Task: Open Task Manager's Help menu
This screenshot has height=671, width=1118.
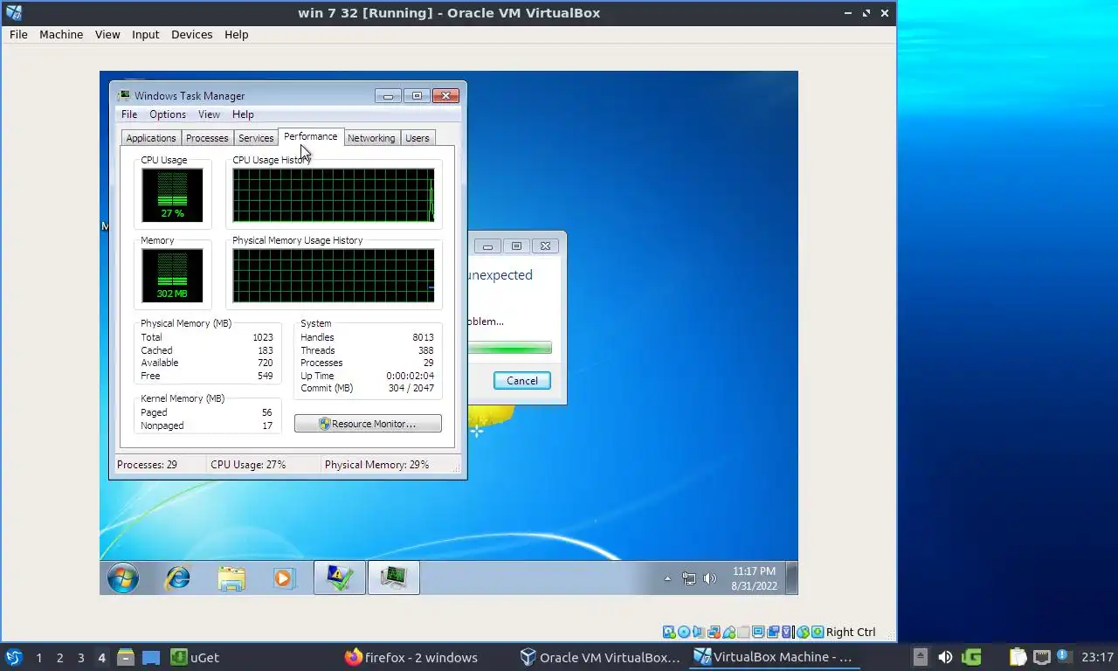Action: [x=243, y=114]
